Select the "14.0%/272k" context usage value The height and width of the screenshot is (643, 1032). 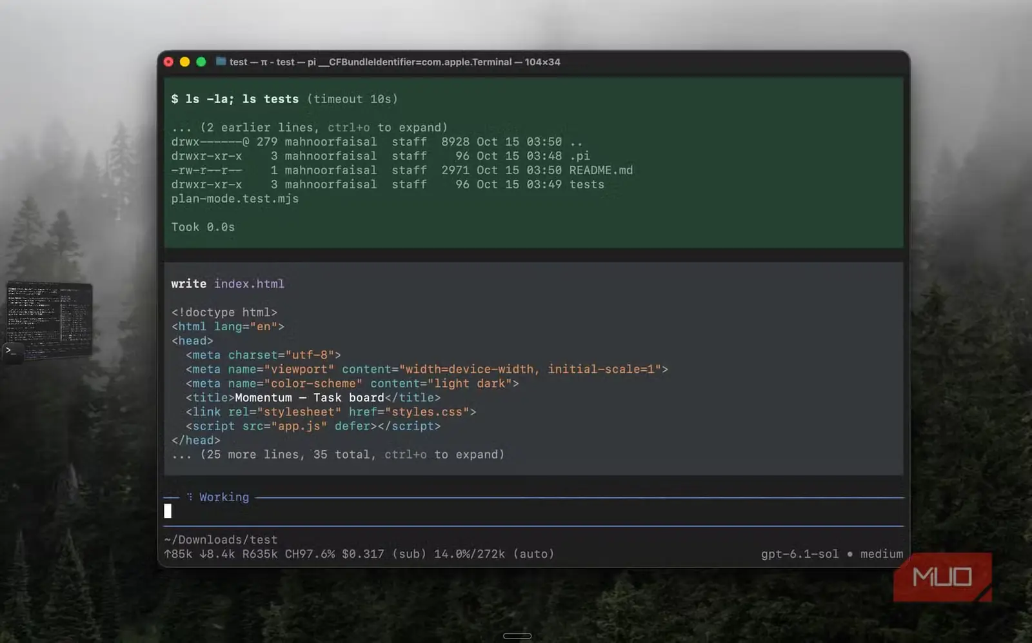click(x=470, y=554)
